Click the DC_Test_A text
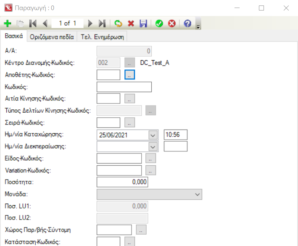 pos(155,63)
